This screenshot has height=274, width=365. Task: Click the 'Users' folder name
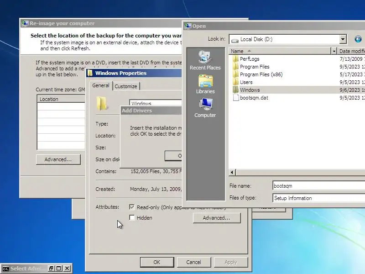click(x=246, y=82)
